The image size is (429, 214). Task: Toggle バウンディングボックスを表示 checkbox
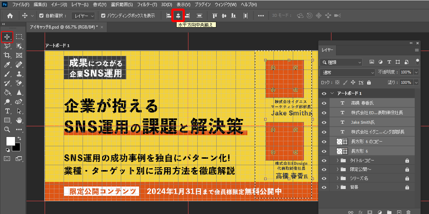pos(103,16)
